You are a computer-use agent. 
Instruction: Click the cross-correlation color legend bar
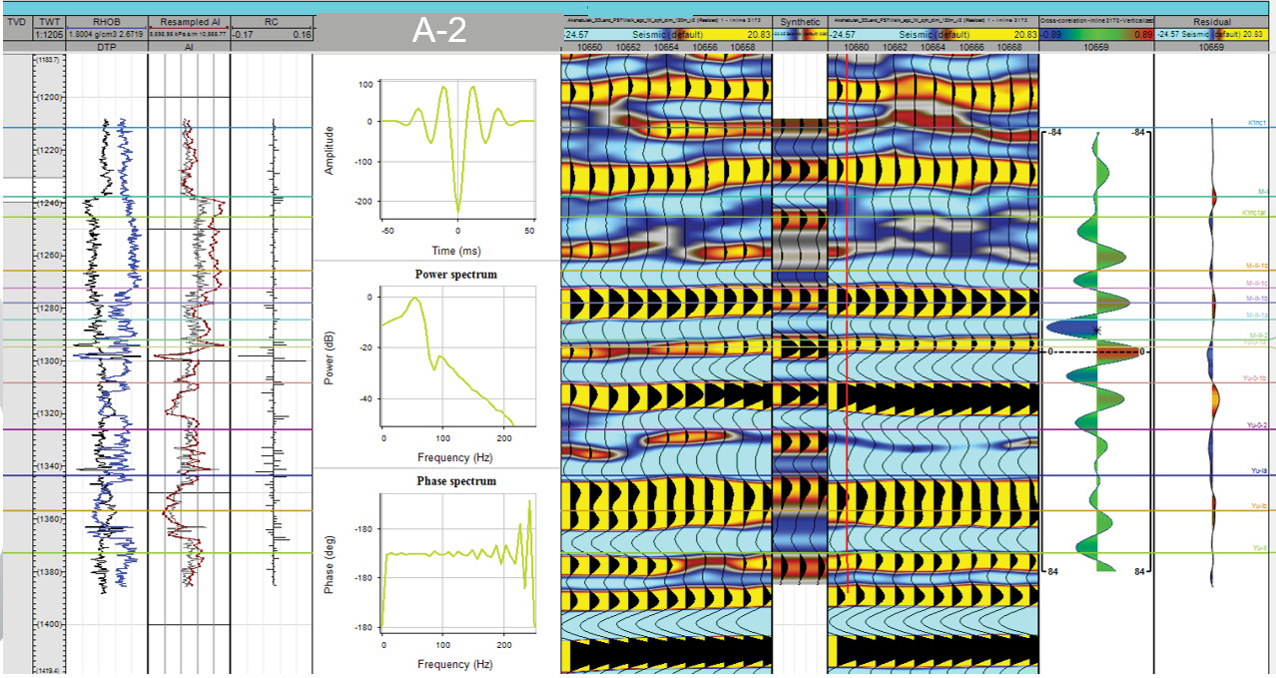point(1096,34)
